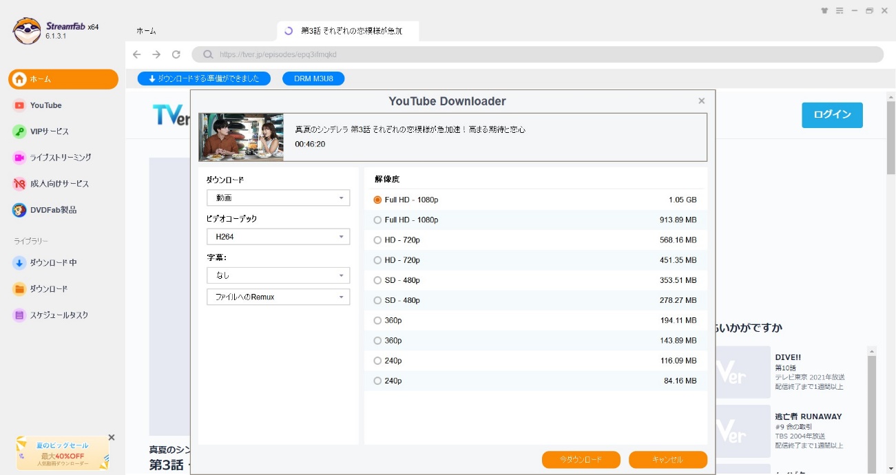Close the summer sale banner ad
This screenshot has width=896, height=475.
point(112,437)
